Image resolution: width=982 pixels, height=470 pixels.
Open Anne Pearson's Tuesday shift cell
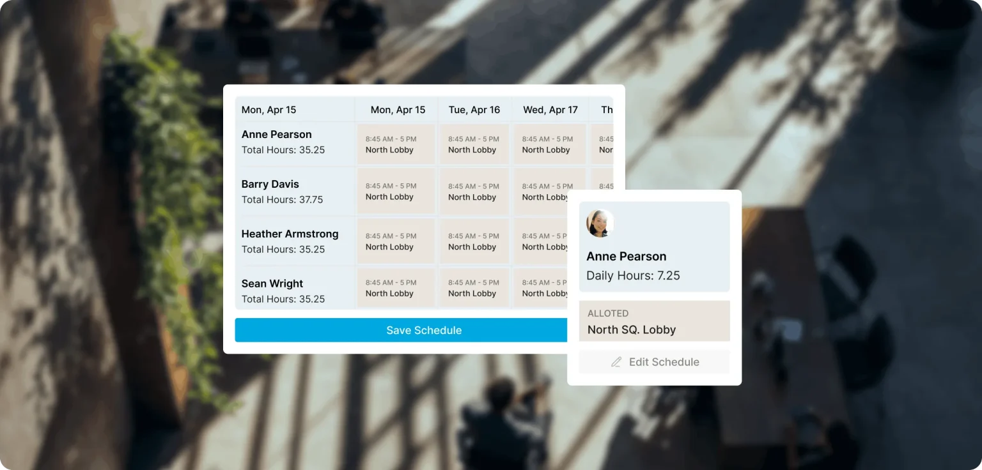[x=474, y=144]
